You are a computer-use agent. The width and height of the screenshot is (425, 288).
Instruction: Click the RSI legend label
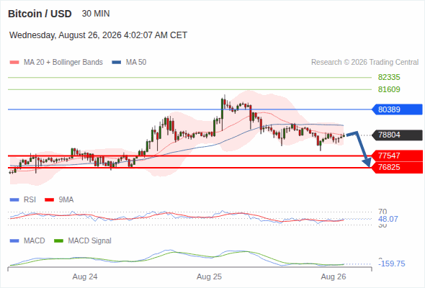click(30, 200)
